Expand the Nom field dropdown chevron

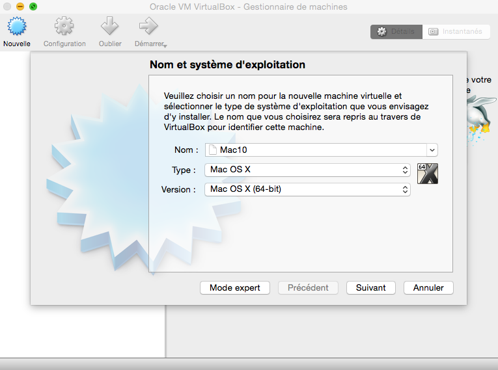coord(432,150)
